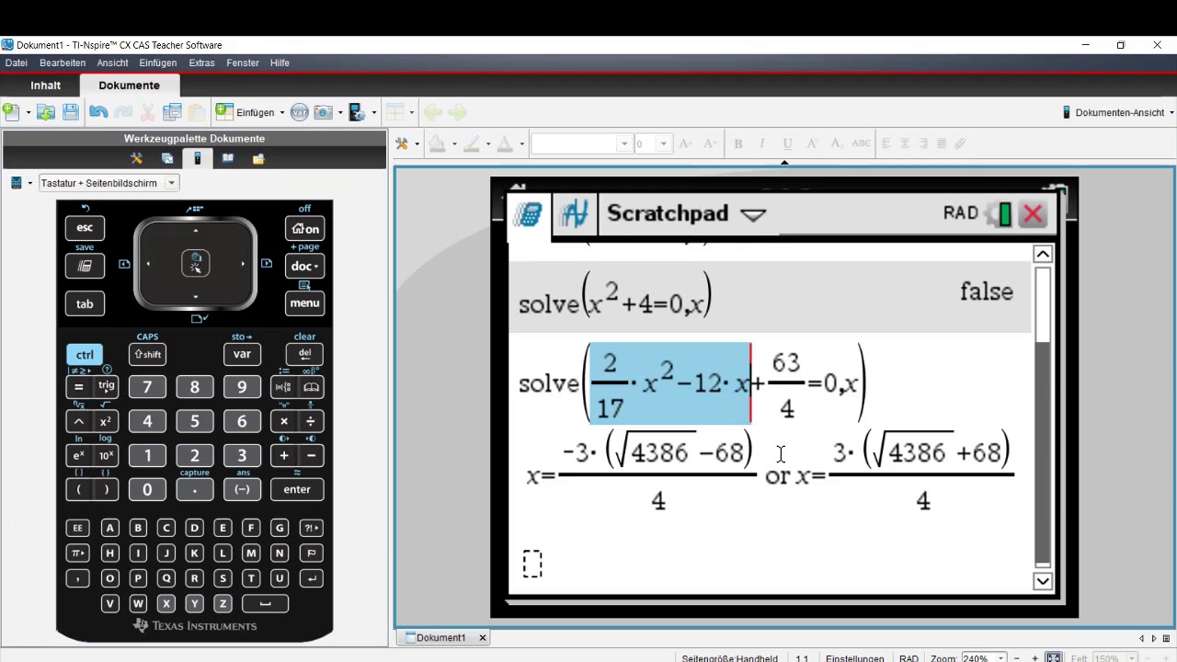The width and height of the screenshot is (1177, 662).
Task: Click the fit-to-window zoom icon in status bar
Action: (1054, 658)
